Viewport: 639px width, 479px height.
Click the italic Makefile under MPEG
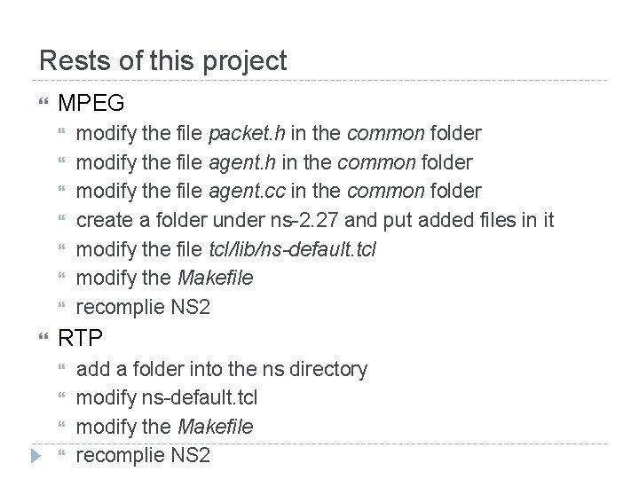point(215,279)
